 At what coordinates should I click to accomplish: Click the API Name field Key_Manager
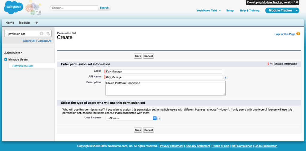tap(164, 77)
